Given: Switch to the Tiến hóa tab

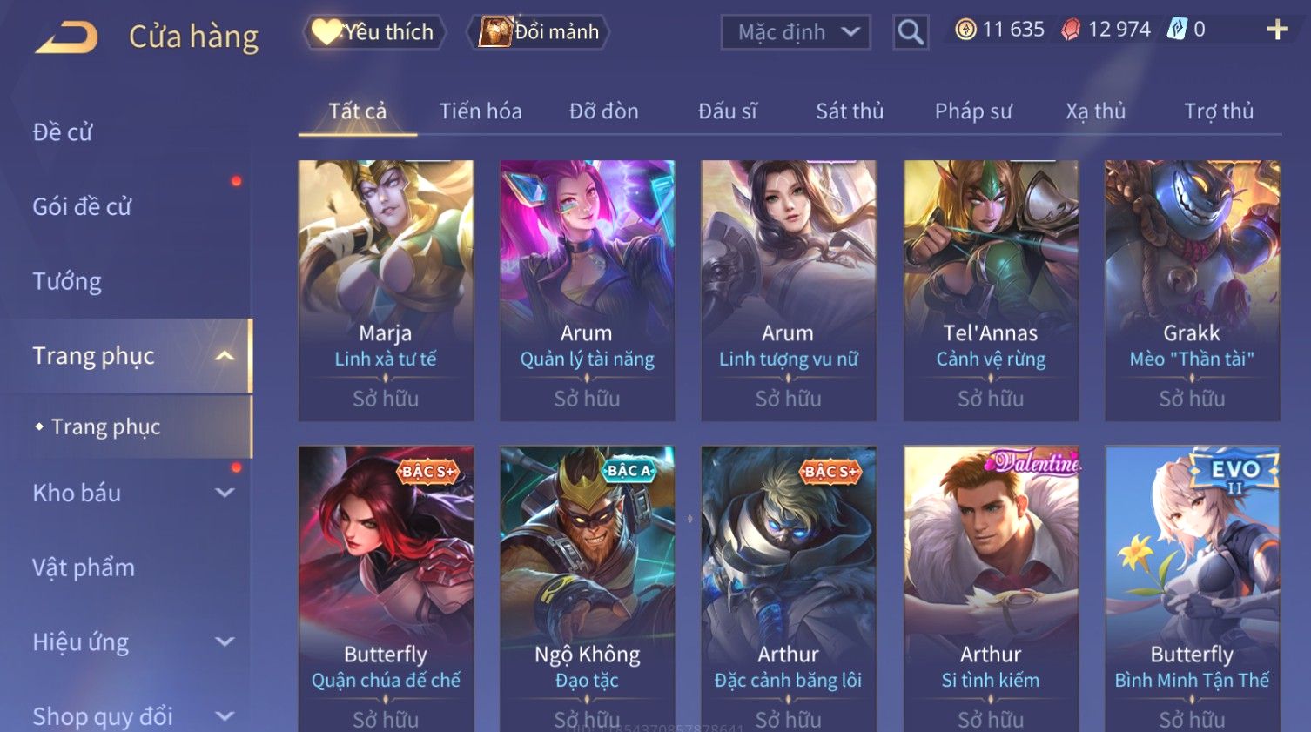Looking at the screenshot, I should (x=481, y=111).
